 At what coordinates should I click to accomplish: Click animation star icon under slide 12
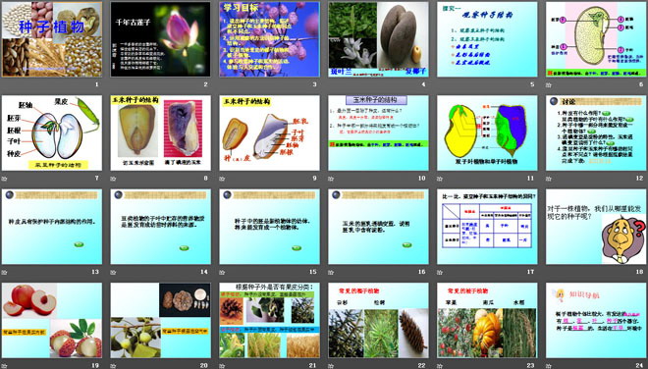549,179
